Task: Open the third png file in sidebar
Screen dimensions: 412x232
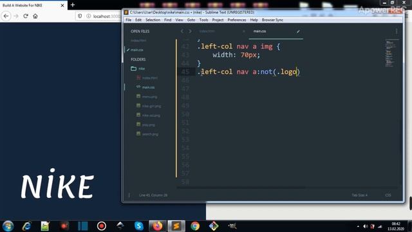Action: pyautogui.click(x=151, y=115)
